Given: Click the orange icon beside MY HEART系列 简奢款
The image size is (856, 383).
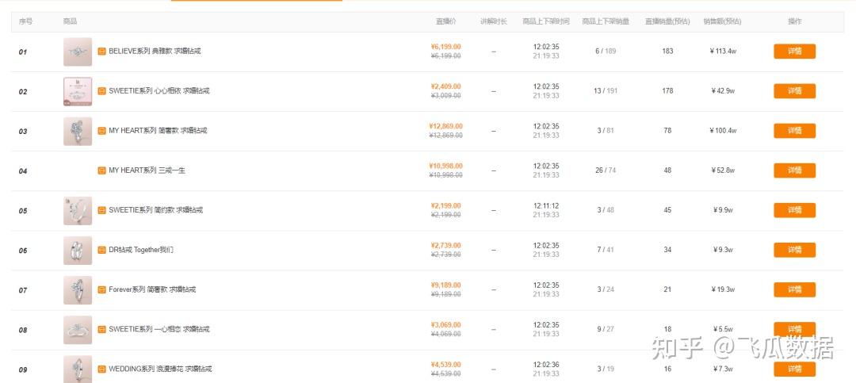Looking at the screenshot, I should pyautogui.click(x=101, y=131).
